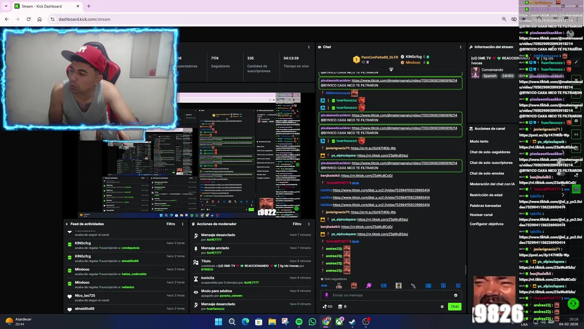Open Feed de actividades three-dot menu

pos(182,224)
